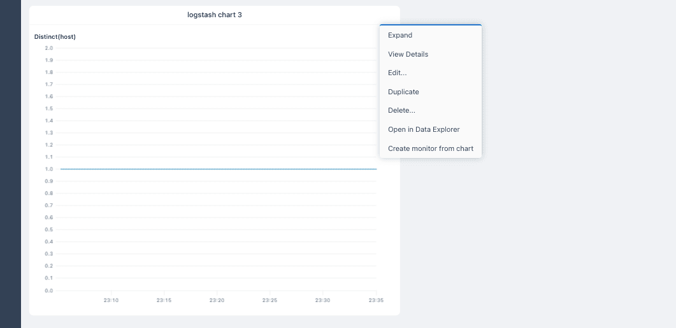Click the 2.0 y-axis value label
The height and width of the screenshot is (328, 676).
tap(48, 48)
